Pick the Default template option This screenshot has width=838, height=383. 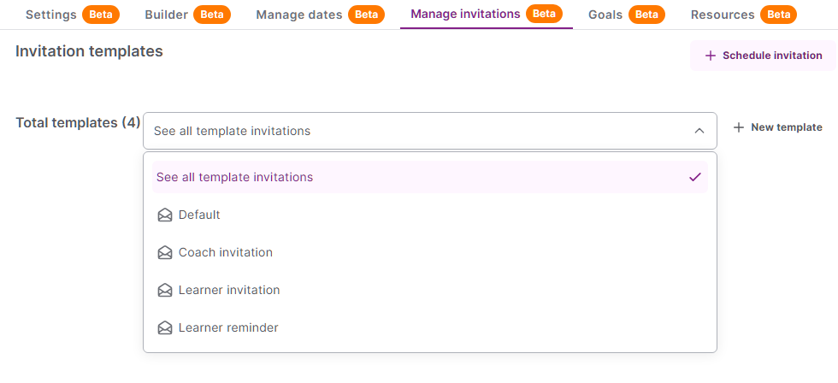pyautogui.click(x=199, y=215)
